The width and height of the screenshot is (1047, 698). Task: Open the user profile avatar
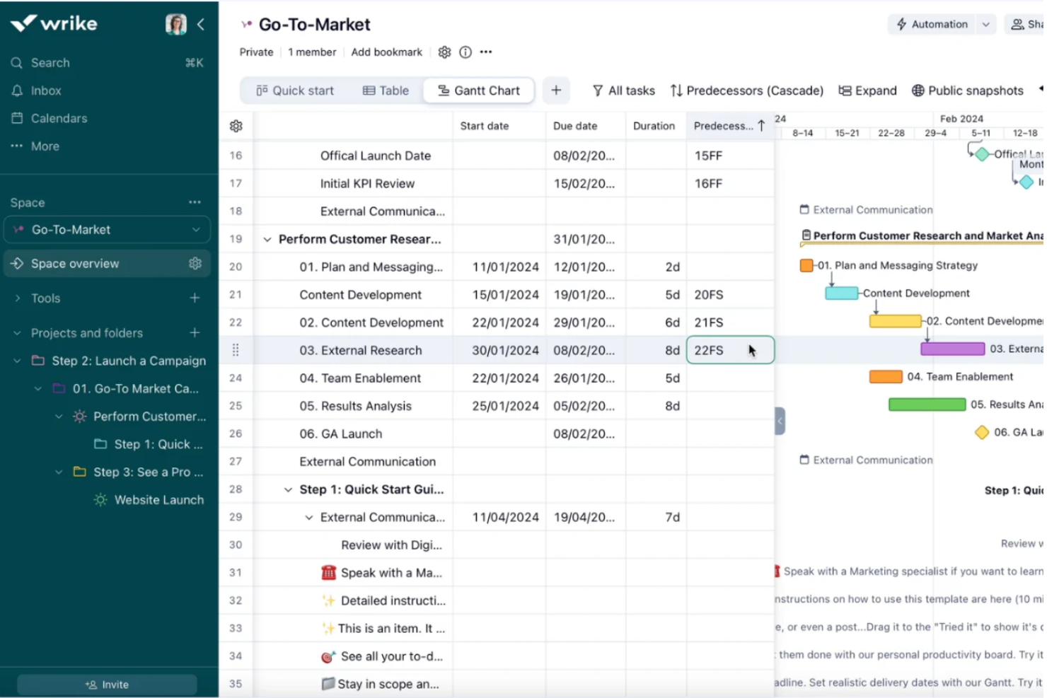176,24
